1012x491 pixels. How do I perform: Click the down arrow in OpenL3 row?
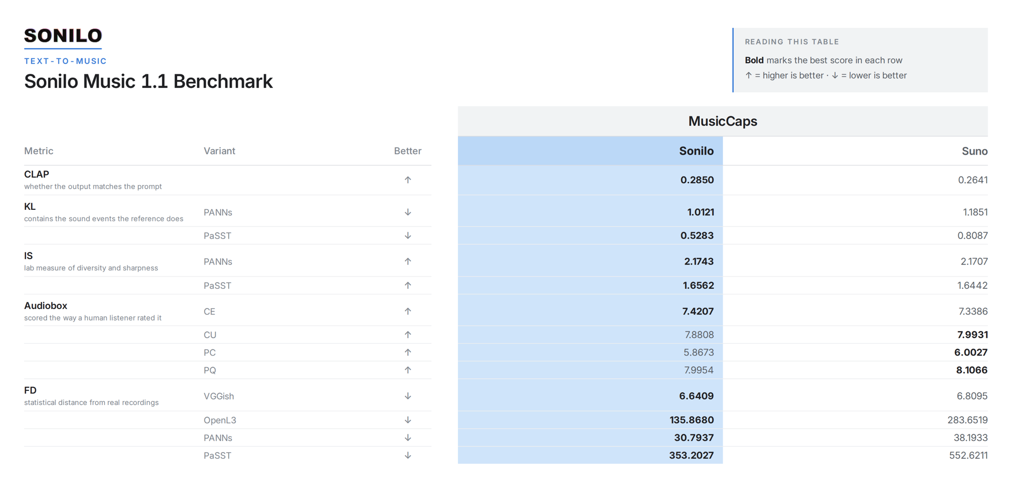(x=408, y=420)
